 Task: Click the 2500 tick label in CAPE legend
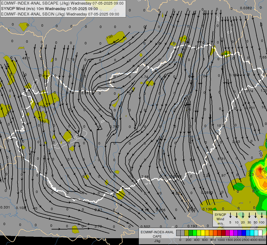246,240
